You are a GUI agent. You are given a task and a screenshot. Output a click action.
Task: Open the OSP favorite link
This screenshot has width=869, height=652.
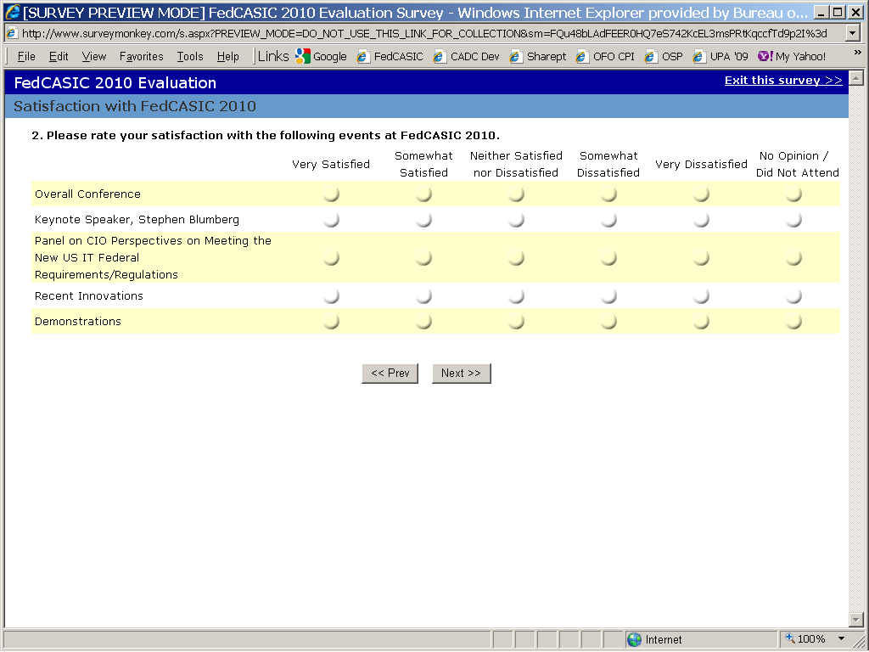[x=664, y=56]
